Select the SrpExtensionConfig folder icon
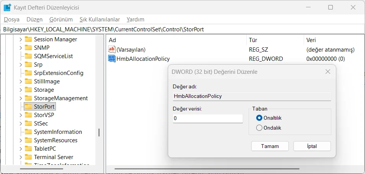The width and height of the screenshot is (365, 174). 28,73
